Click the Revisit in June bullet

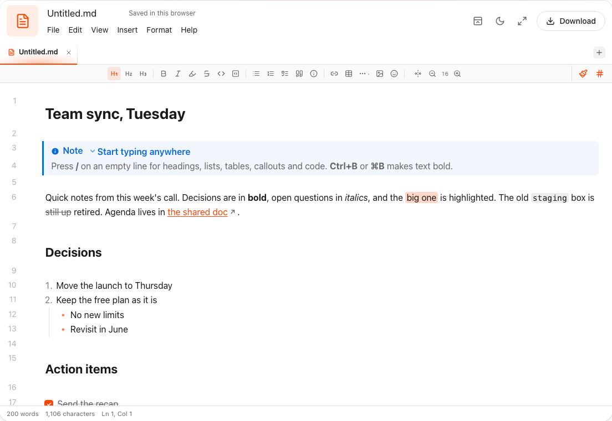point(99,330)
